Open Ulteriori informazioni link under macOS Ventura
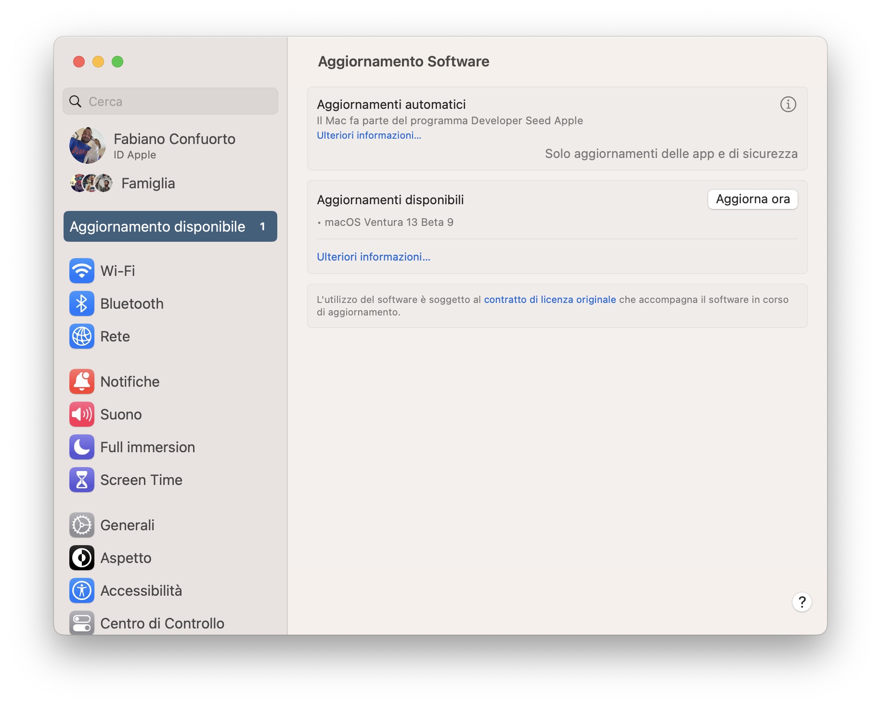 374,257
